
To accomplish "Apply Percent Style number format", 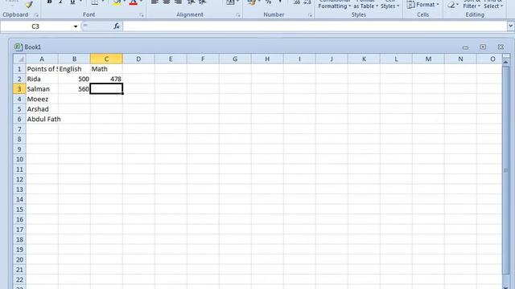I will click(268, 2).
